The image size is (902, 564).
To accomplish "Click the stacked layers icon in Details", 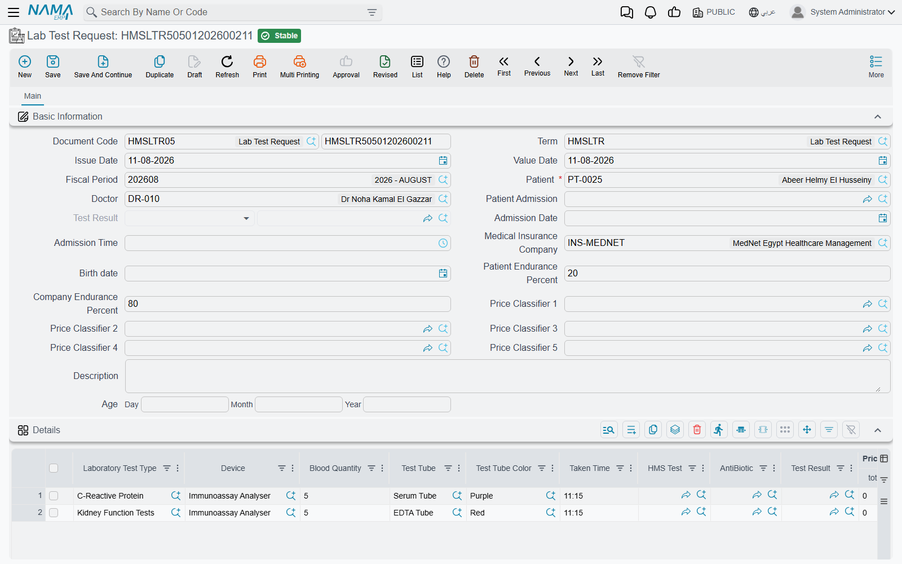I will tap(675, 430).
